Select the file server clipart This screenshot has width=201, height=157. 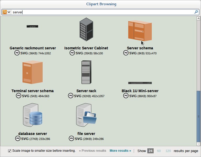pos(86,115)
